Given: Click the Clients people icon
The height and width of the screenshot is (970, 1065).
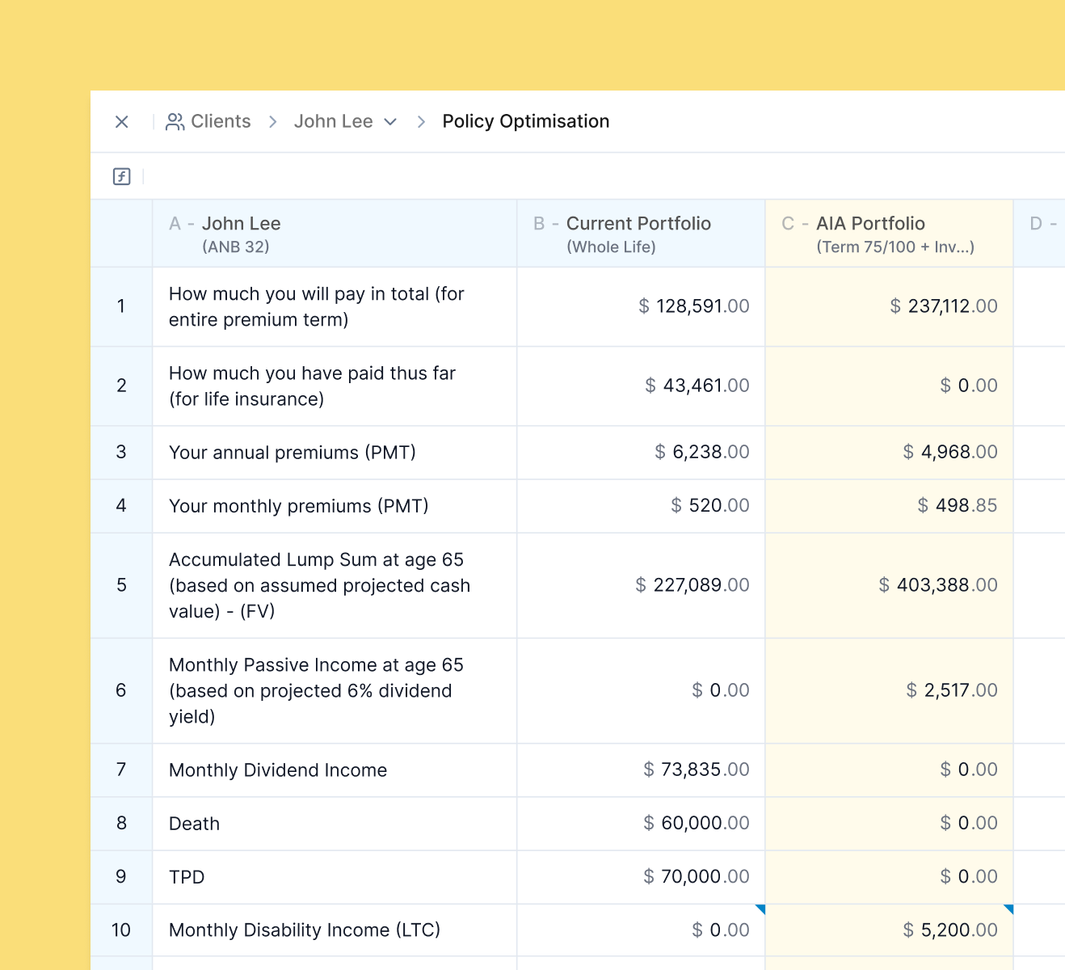Looking at the screenshot, I should coord(175,121).
